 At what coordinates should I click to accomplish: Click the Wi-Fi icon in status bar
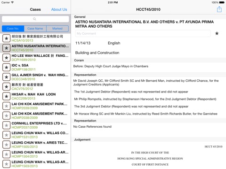click(x=12, y=2)
